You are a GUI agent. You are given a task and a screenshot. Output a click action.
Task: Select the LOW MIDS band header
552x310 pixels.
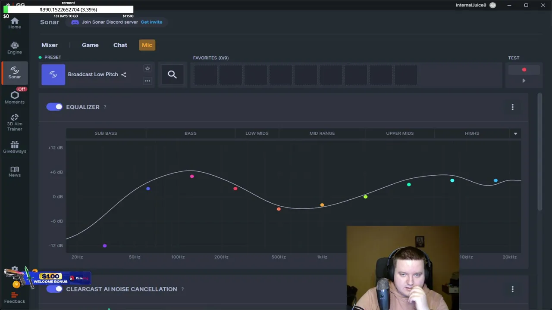tap(257, 133)
